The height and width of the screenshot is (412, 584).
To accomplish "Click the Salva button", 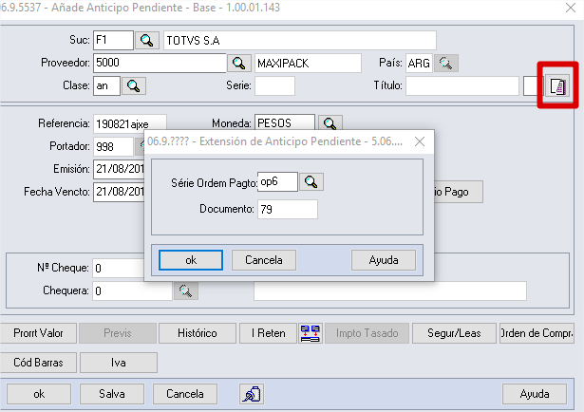I will pyautogui.click(x=112, y=394).
